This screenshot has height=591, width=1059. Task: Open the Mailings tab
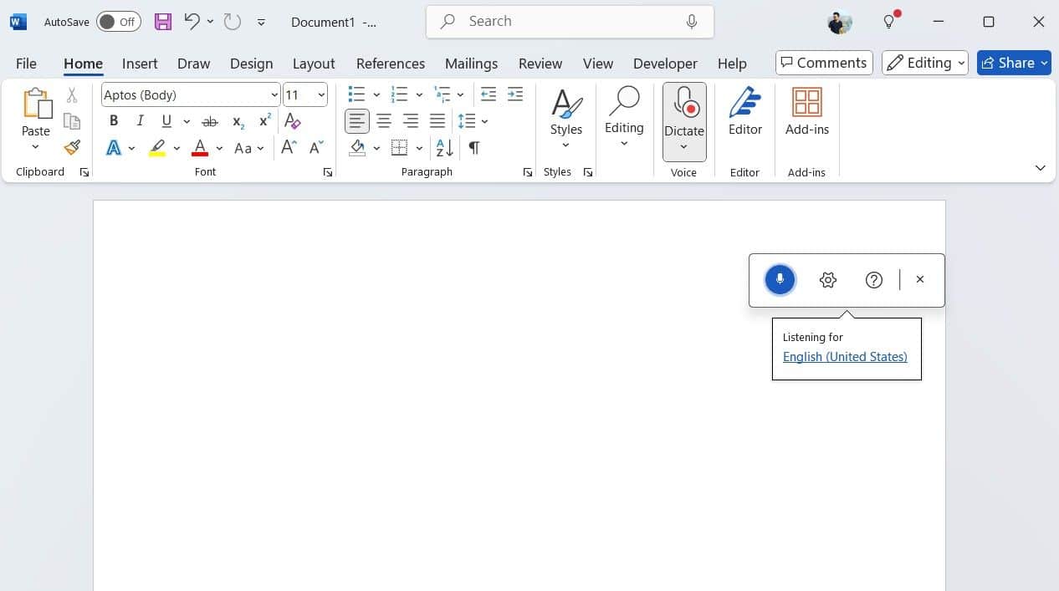click(x=471, y=64)
